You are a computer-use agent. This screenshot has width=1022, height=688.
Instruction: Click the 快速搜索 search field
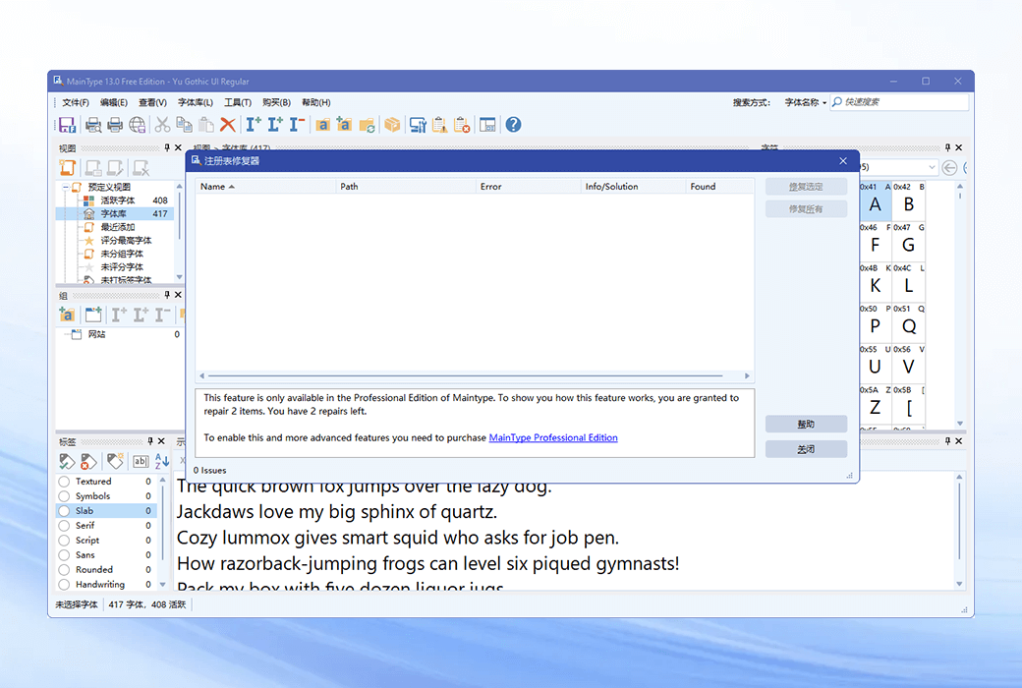pyautogui.click(x=899, y=102)
